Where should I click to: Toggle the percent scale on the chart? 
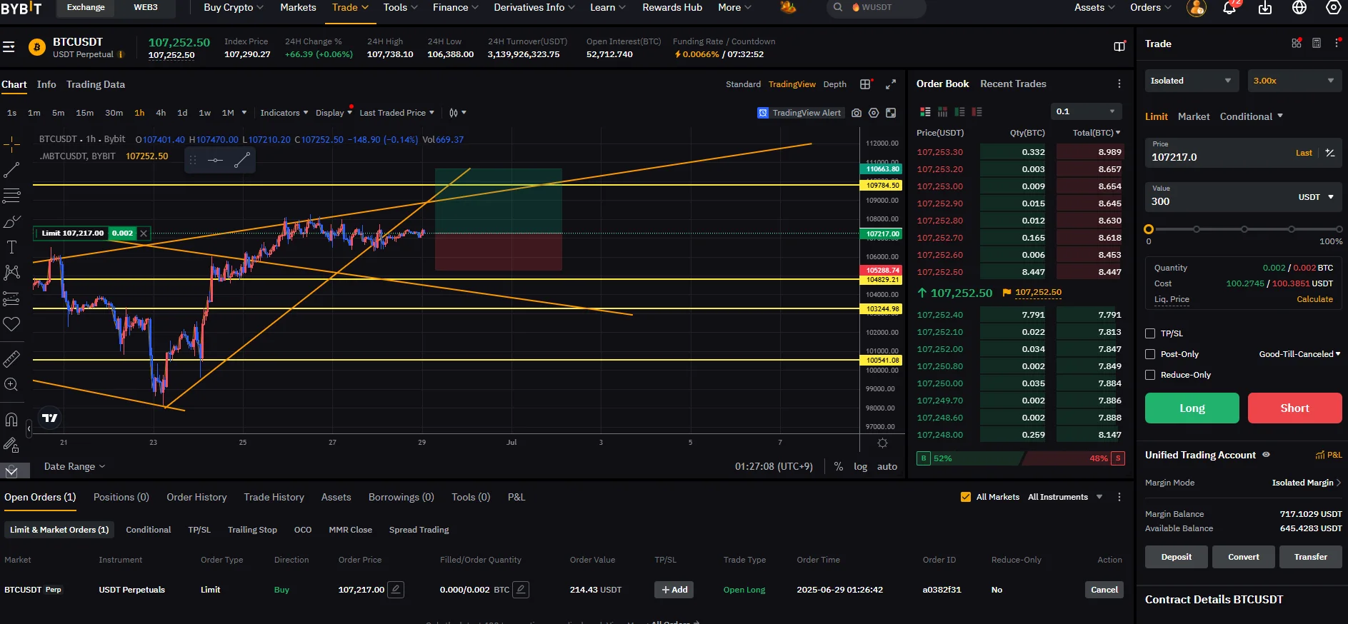(x=839, y=467)
